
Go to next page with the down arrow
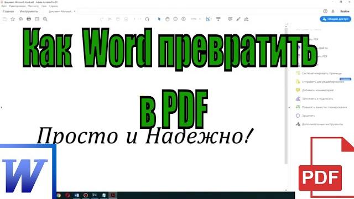(126, 19)
